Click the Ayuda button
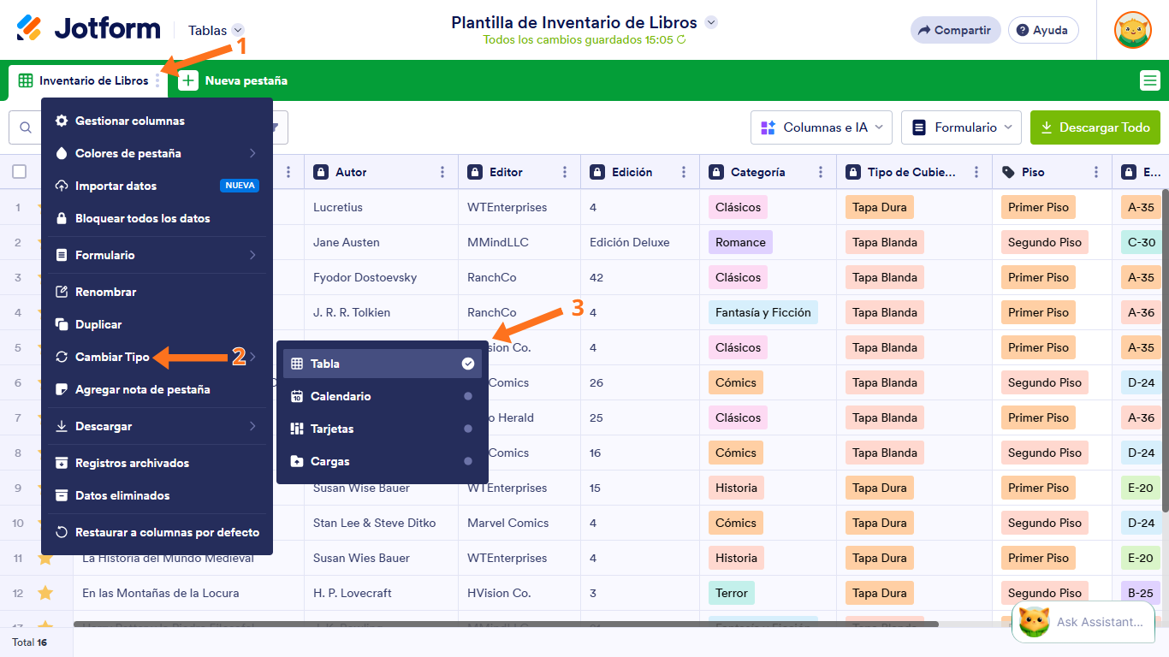Image resolution: width=1169 pixels, height=657 pixels. click(1042, 30)
